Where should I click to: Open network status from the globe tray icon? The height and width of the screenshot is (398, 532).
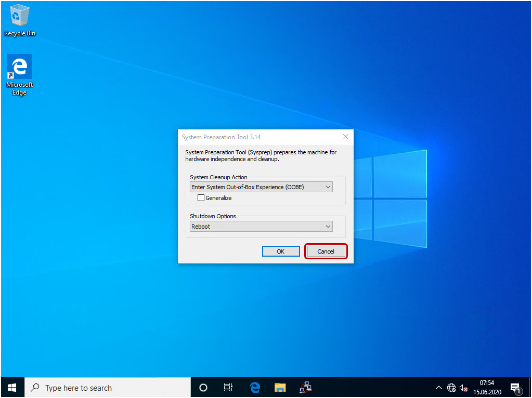[x=451, y=388]
